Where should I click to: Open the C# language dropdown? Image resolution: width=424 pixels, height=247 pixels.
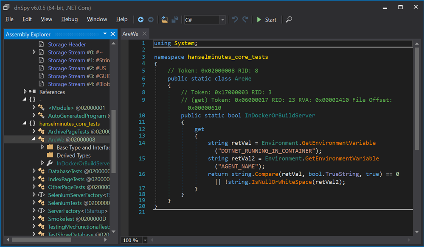tap(222, 20)
